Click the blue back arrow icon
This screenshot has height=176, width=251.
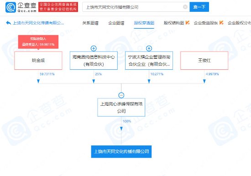click(8, 23)
